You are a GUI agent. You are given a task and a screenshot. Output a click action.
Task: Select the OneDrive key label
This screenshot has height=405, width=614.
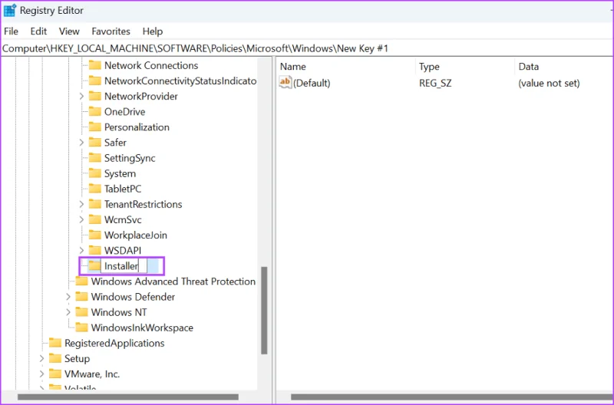tap(124, 111)
